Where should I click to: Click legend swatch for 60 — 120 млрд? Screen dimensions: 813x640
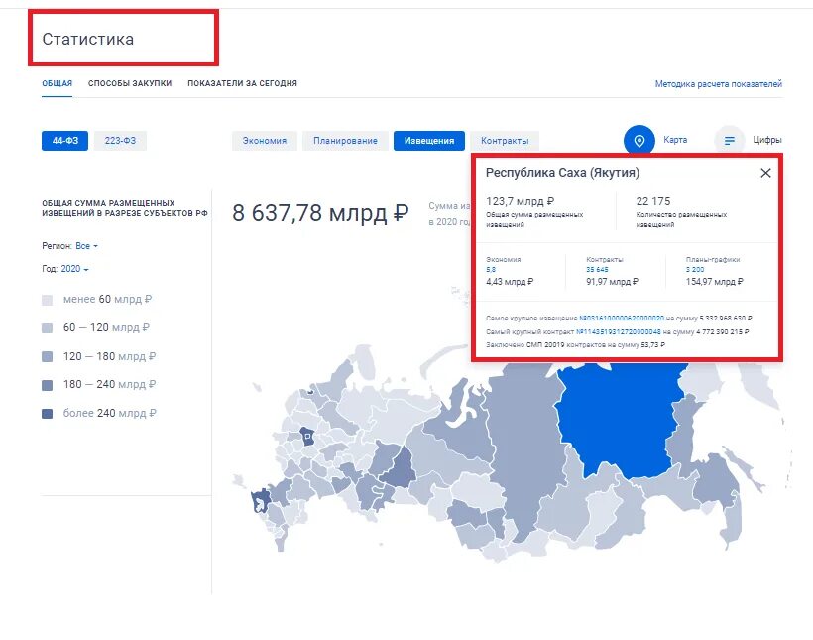(x=48, y=328)
